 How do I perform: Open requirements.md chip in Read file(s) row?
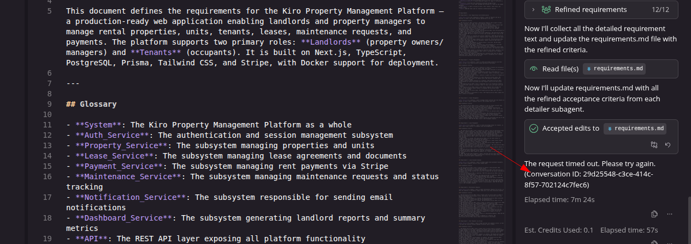(615, 69)
